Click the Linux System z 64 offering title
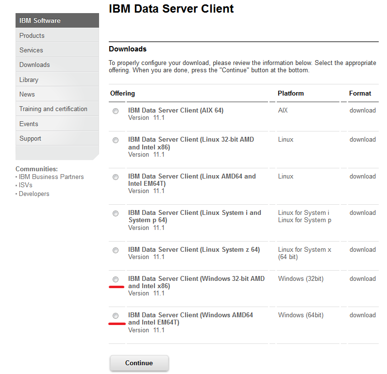The image size is (387, 374). point(194,249)
